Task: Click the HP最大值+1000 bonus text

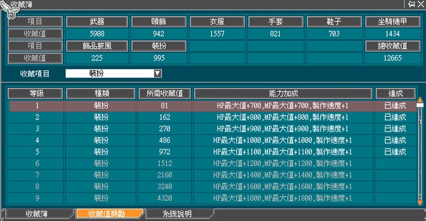Action: (282, 141)
